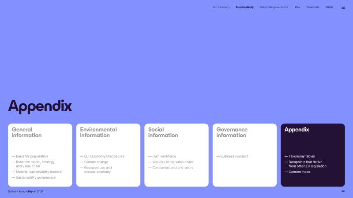
Task: Open Social information card heading
Action: coord(163,132)
